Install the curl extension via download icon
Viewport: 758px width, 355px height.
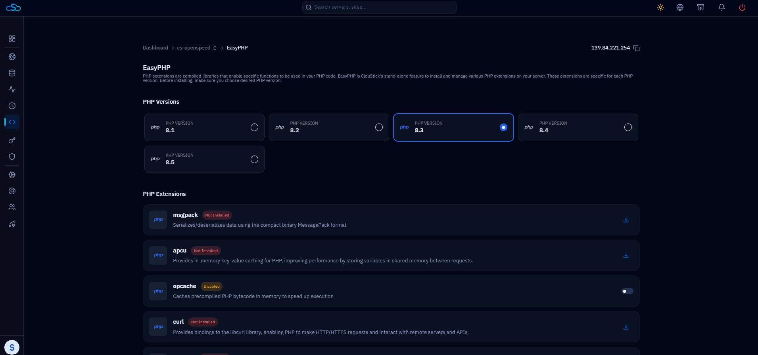626,327
